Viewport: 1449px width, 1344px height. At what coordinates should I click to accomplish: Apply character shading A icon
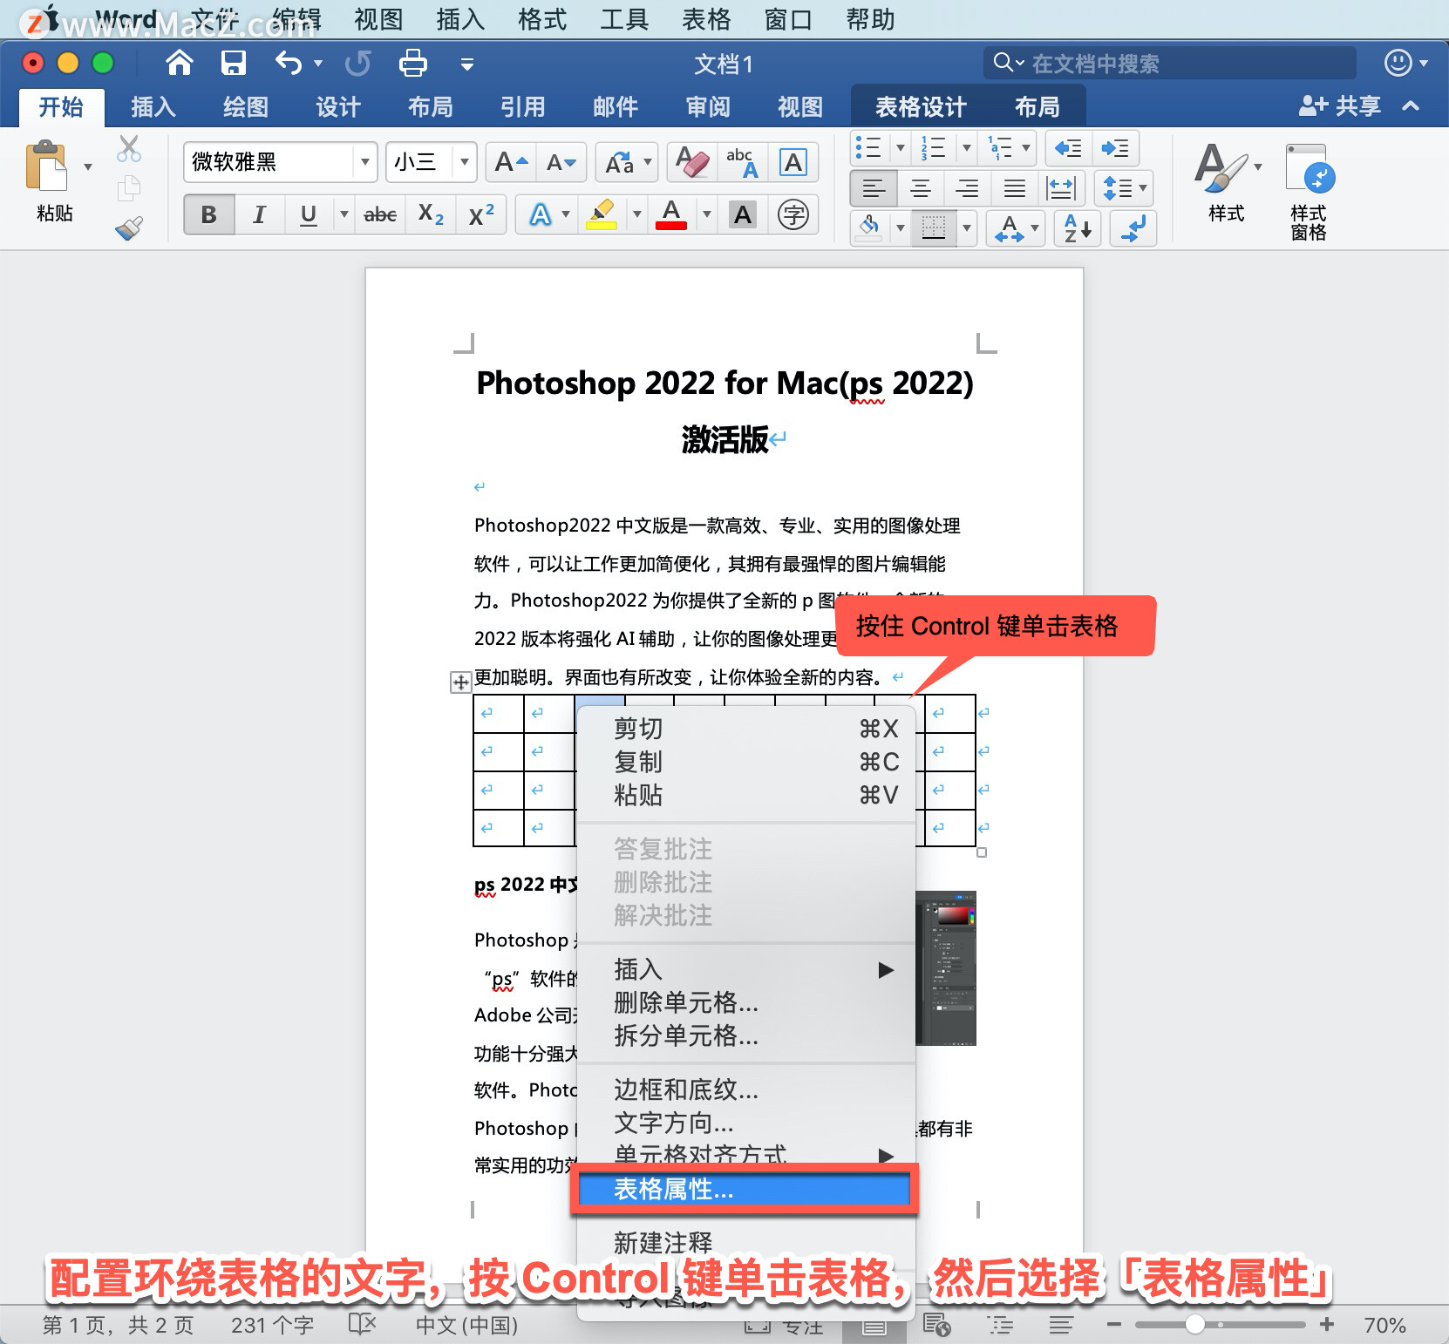(x=743, y=214)
